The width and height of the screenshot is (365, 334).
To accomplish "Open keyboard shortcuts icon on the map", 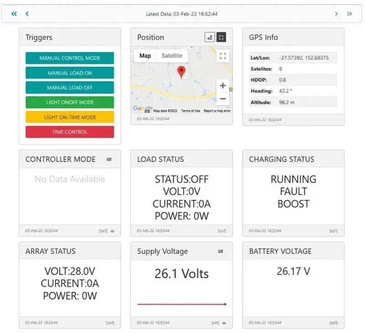I will tap(147, 111).
